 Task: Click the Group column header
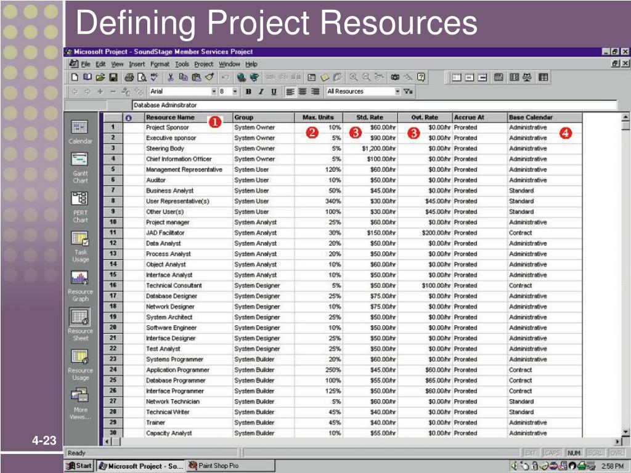(x=264, y=118)
